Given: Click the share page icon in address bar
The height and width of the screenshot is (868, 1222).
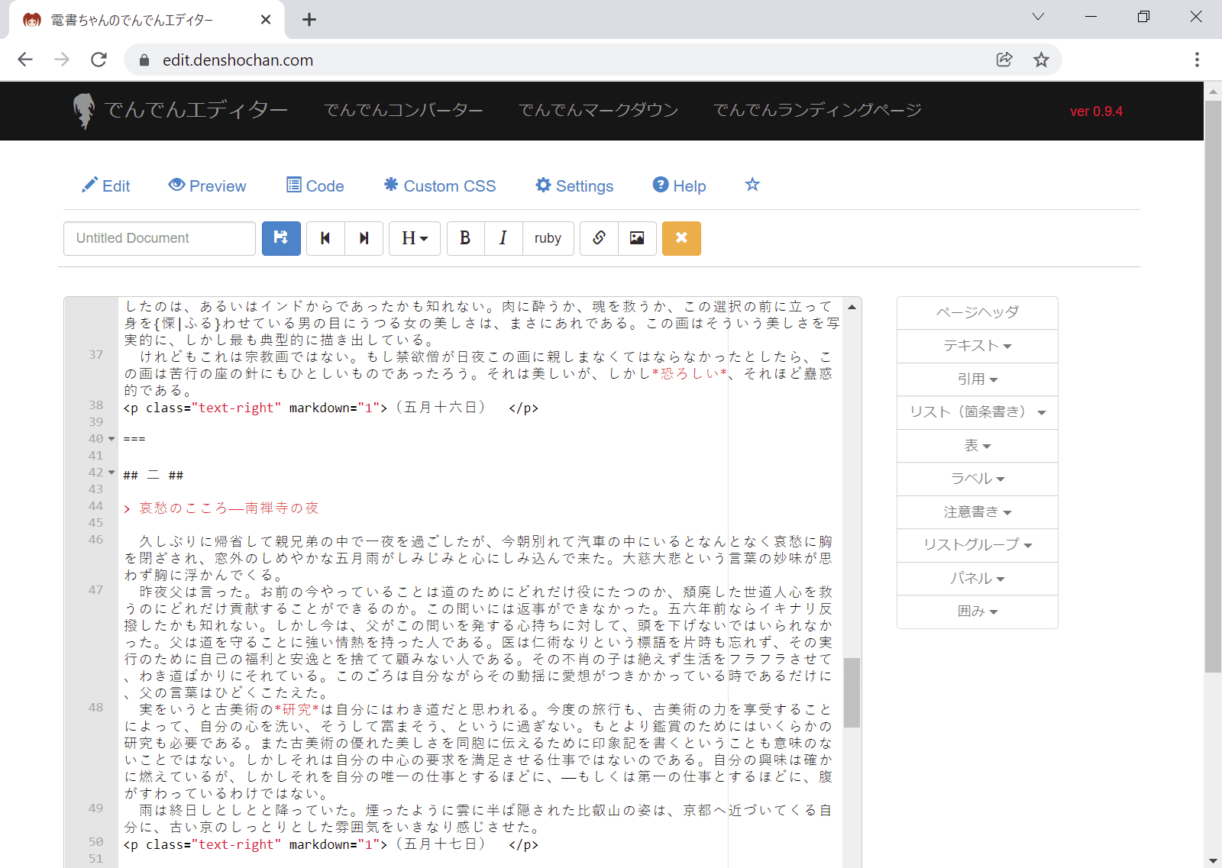Looking at the screenshot, I should 1004,60.
